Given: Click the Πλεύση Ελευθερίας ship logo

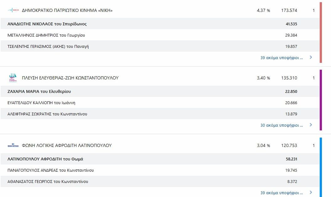Looking at the screenshot, I should [x=13, y=78].
